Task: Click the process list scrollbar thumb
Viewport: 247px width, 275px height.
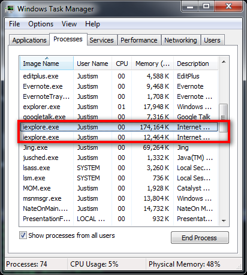Action: click(x=223, y=118)
